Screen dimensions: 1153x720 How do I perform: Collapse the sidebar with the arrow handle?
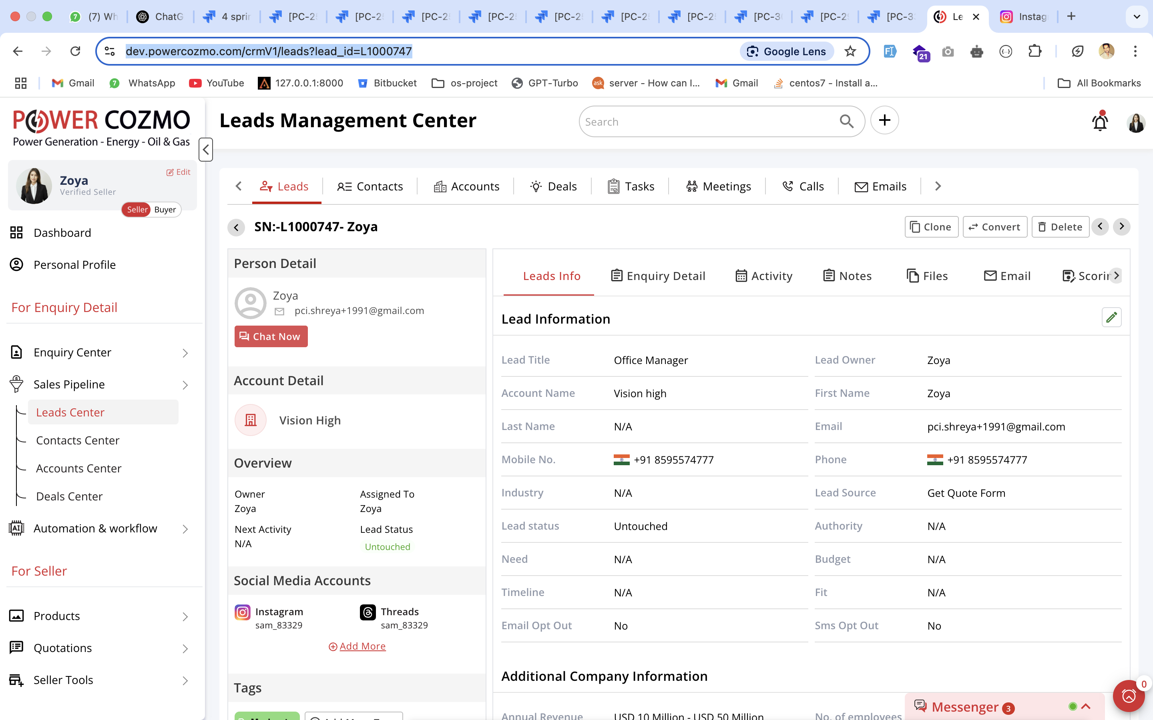tap(205, 150)
